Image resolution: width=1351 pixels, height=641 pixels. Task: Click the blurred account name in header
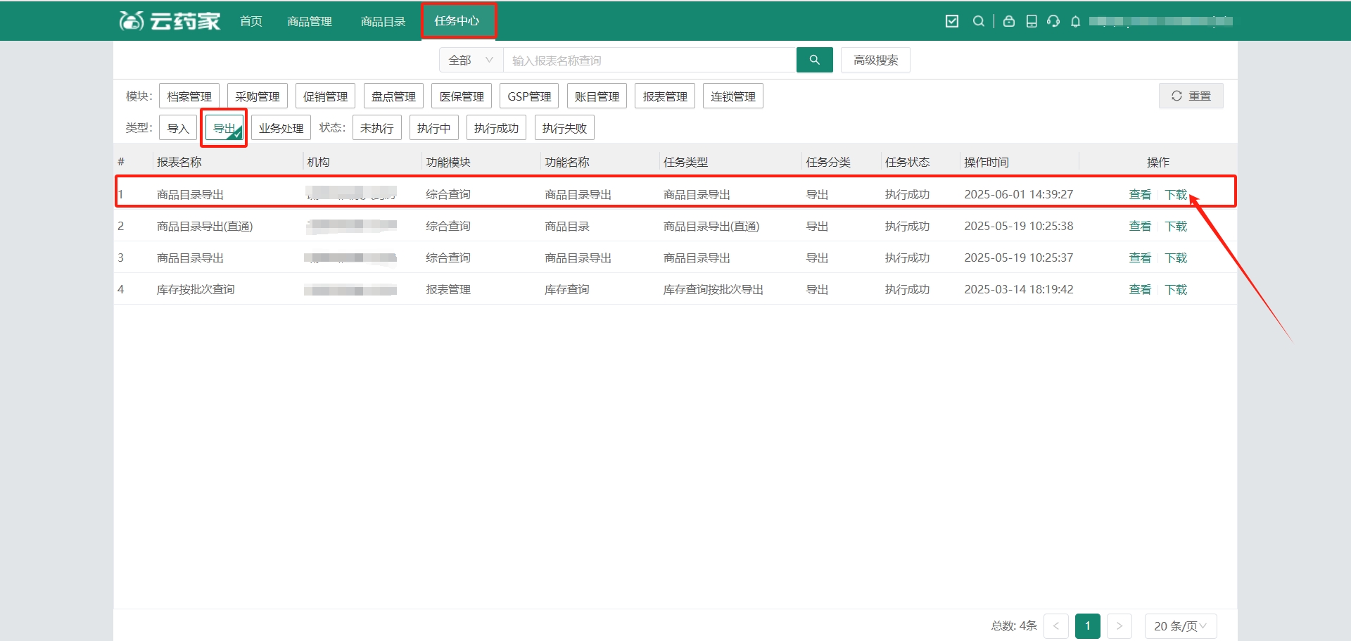1161,21
